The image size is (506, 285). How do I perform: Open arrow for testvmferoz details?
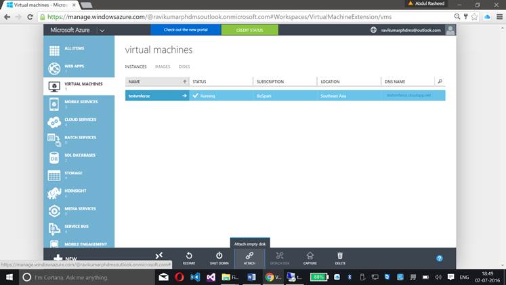(x=184, y=96)
